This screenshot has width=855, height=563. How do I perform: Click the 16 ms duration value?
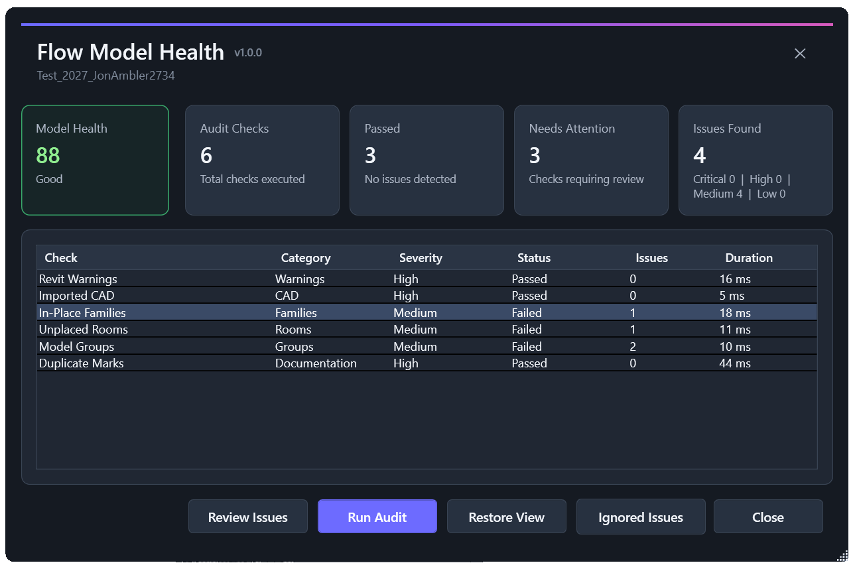(x=735, y=279)
